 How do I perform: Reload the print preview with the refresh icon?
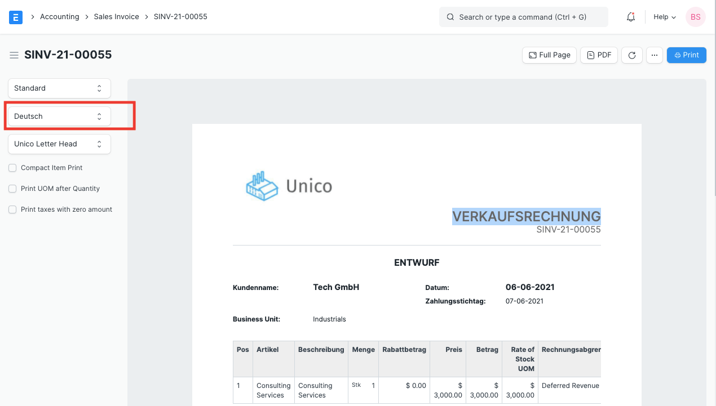(631, 55)
